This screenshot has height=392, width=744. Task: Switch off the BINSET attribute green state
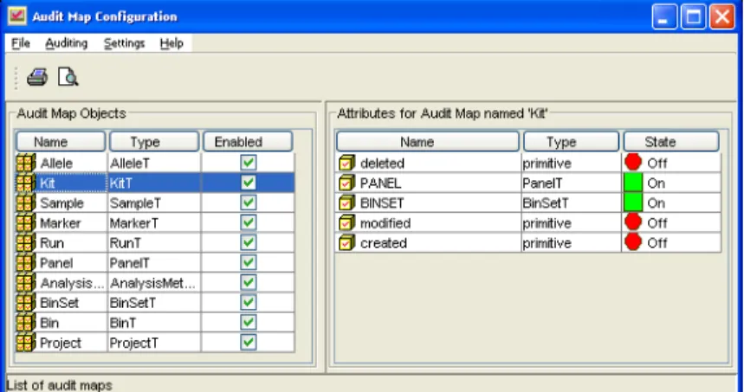coord(633,202)
